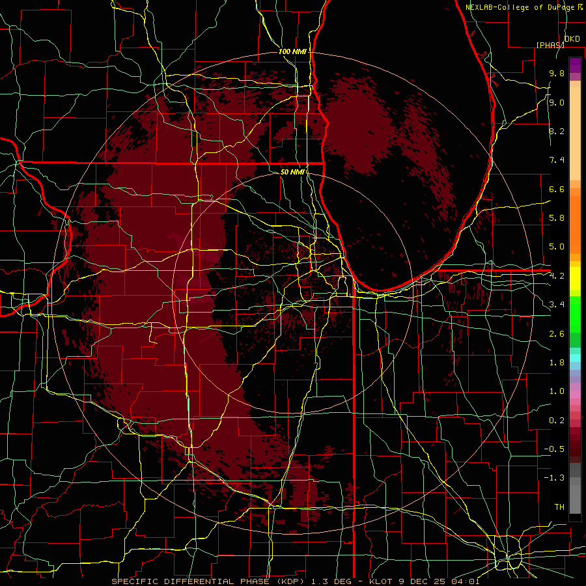
Task: Click the 5.0 value on the scale
Action: point(557,247)
